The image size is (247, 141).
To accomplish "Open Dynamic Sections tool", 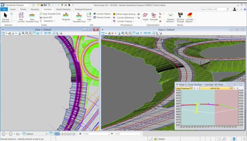I will [x=171, y=17].
